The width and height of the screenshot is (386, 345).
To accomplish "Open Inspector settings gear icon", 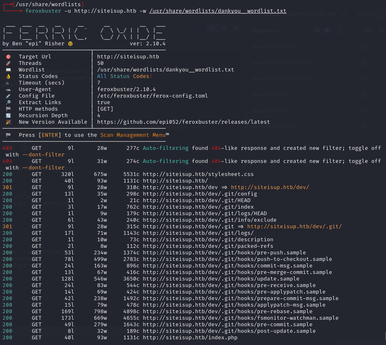I will [368, 31].
